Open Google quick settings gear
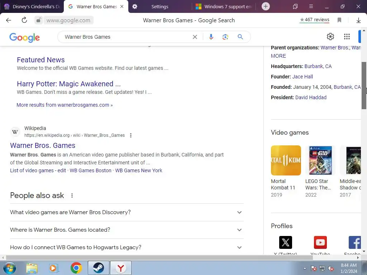 coord(330,37)
